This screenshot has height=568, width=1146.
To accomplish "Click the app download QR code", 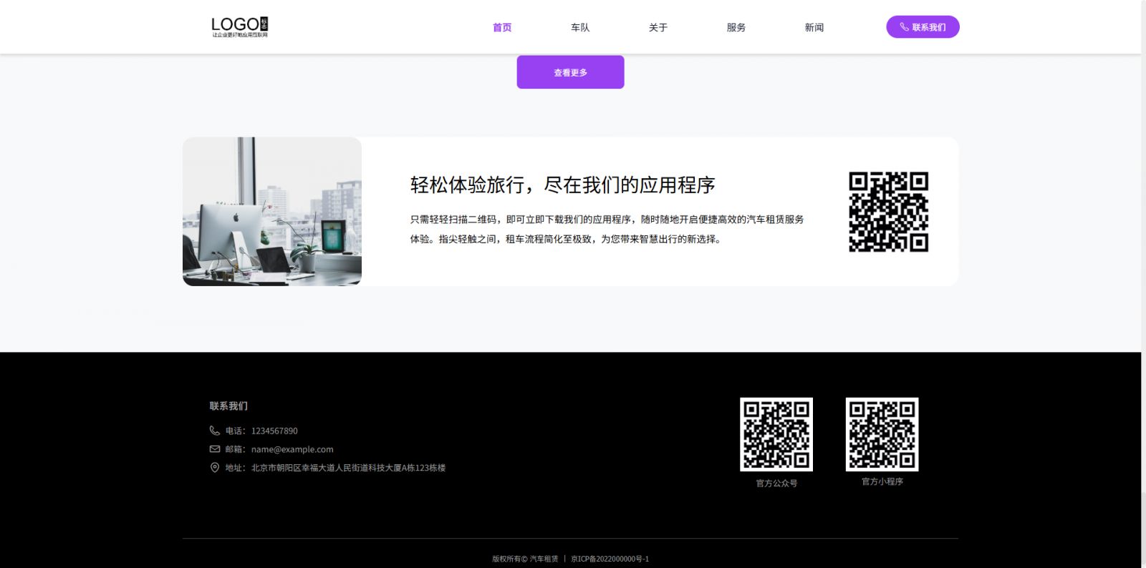I will pos(888,212).
